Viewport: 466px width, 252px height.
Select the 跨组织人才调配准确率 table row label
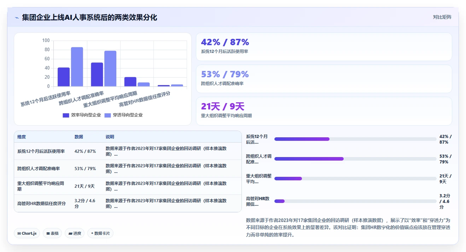[39, 169]
